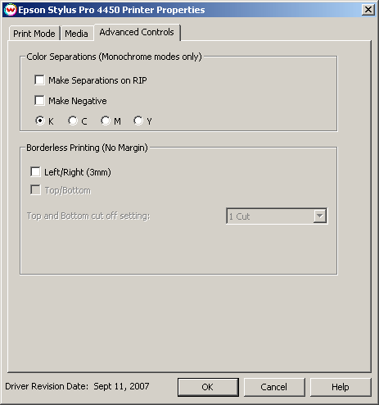379x405 pixels.
Task: Select the Y separation radio button
Action: [x=138, y=121]
